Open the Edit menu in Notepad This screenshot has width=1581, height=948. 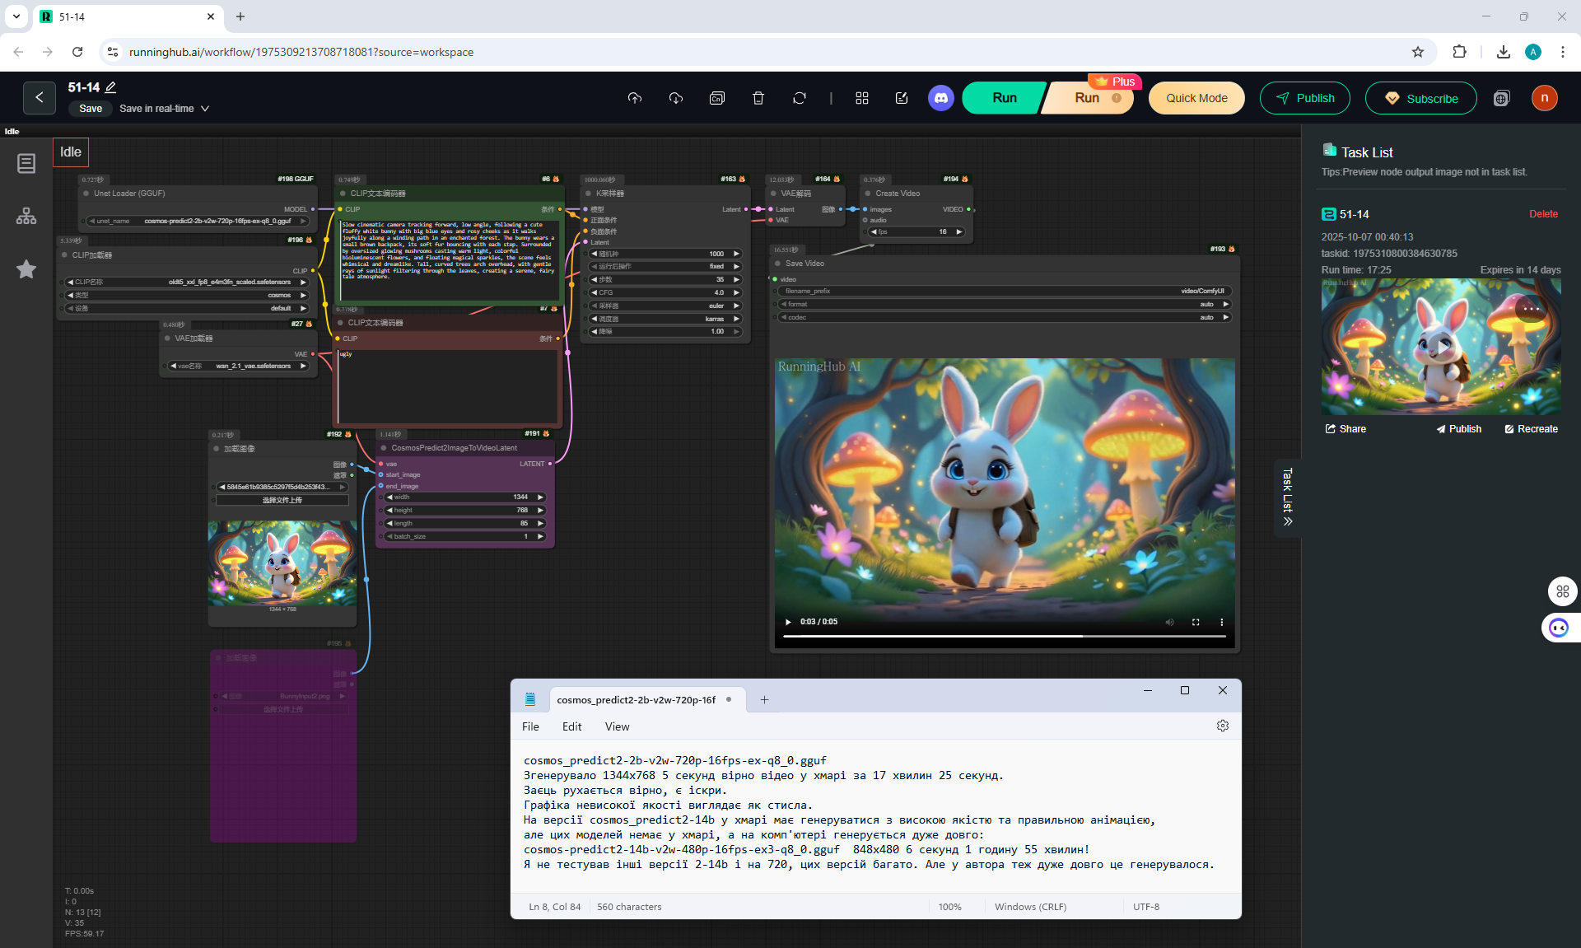point(571,726)
